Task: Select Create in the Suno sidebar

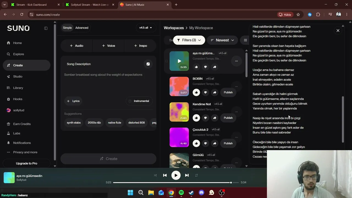Action: (x=26, y=65)
